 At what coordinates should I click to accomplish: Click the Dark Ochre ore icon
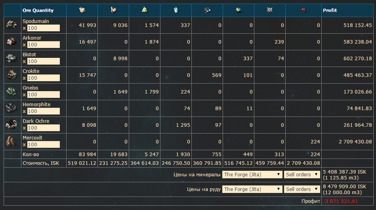(x=11, y=125)
